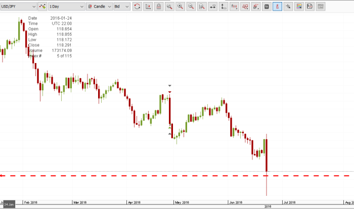The image size is (354, 209).
Task: Open the drawing shapes tool icon
Action: [x=245, y=7]
